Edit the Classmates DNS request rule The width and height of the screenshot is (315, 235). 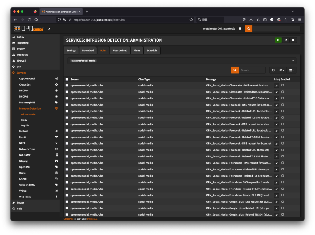277,86
